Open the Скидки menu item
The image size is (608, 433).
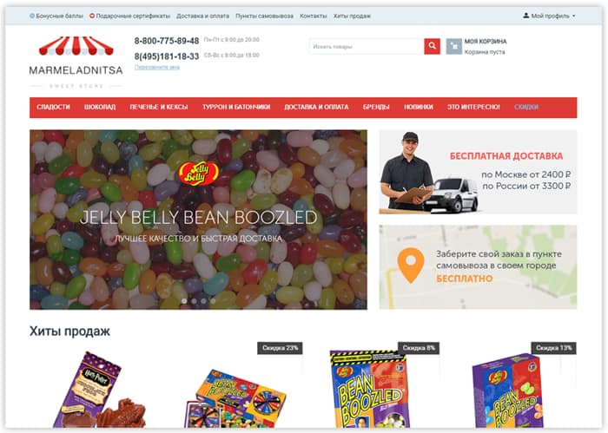pos(526,108)
